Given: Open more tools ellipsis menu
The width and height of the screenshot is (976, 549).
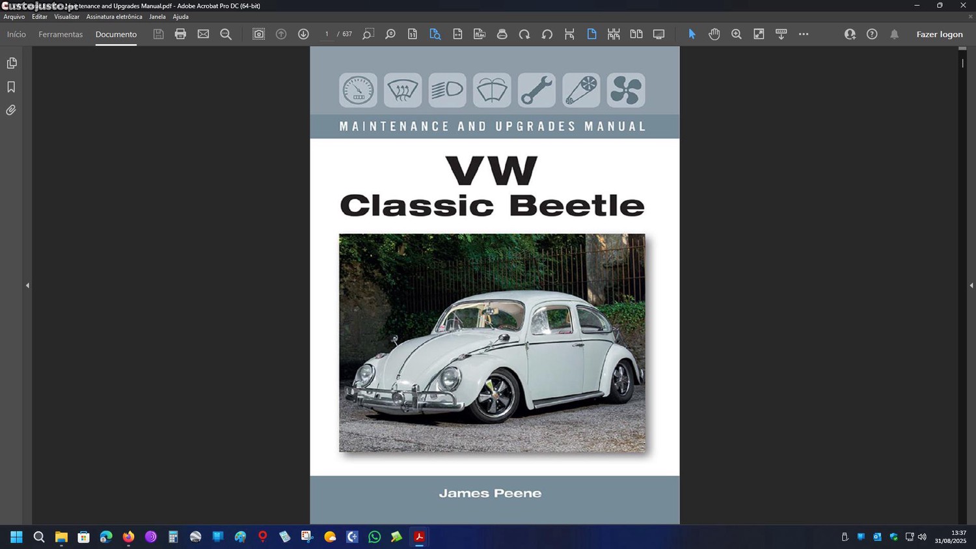Looking at the screenshot, I should point(804,34).
